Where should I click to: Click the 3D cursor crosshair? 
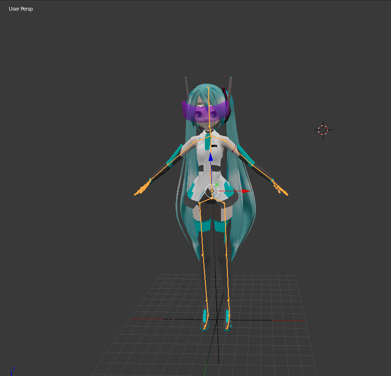[323, 130]
